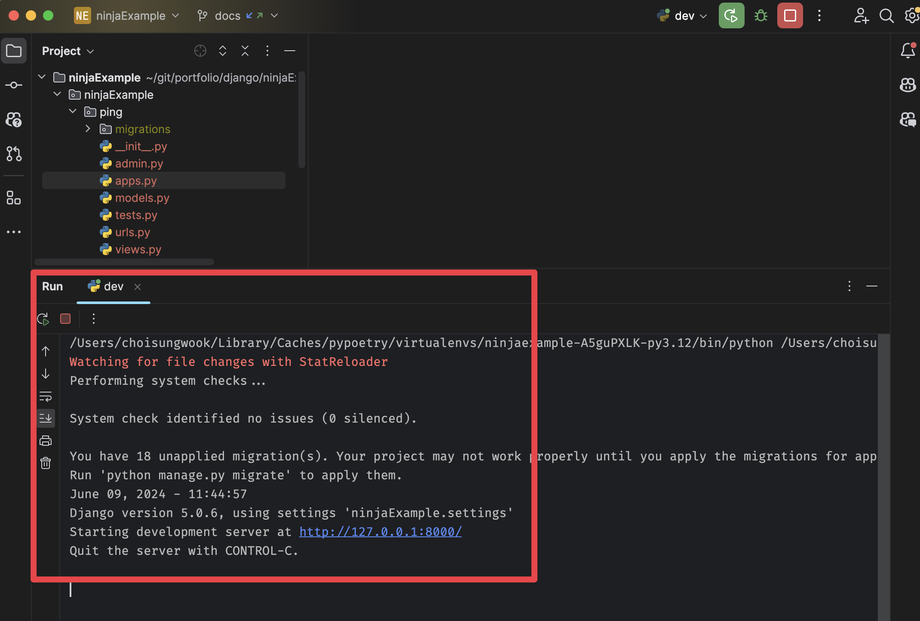This screenshot has width=920, height=621.
Task: Toggle scroll to end in console
Action: click(x=46, y=418)
